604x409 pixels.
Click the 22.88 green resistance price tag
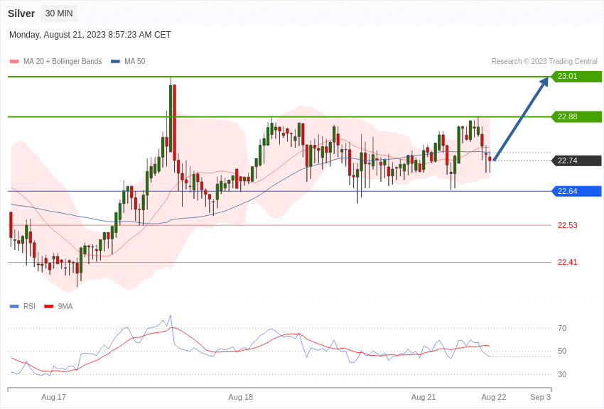(577, 116)
